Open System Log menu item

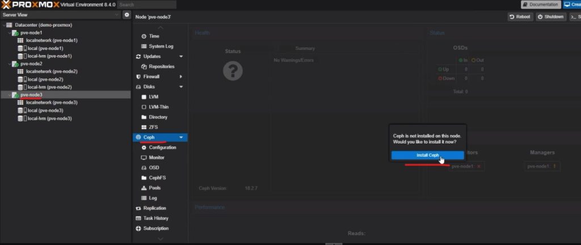pos(160,47)
